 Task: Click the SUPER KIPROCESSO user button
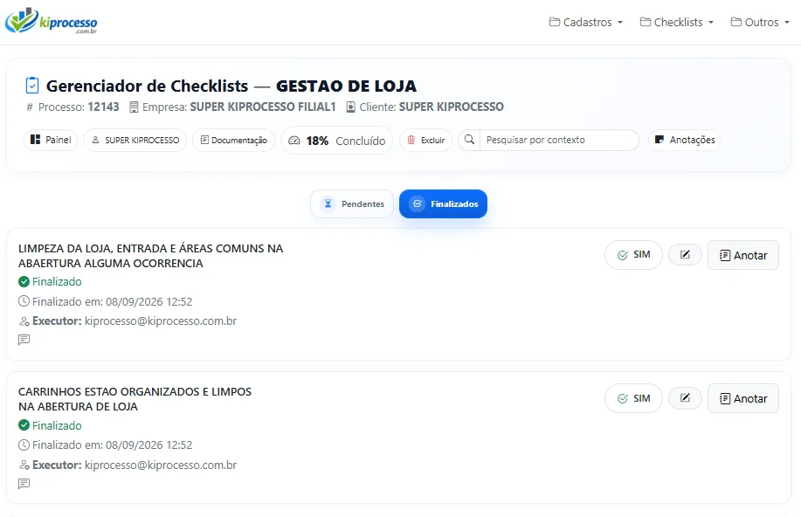point(135,140)
